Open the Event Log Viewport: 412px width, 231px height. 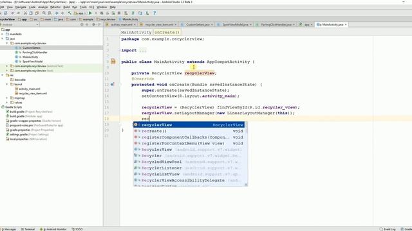coord(388,229)
